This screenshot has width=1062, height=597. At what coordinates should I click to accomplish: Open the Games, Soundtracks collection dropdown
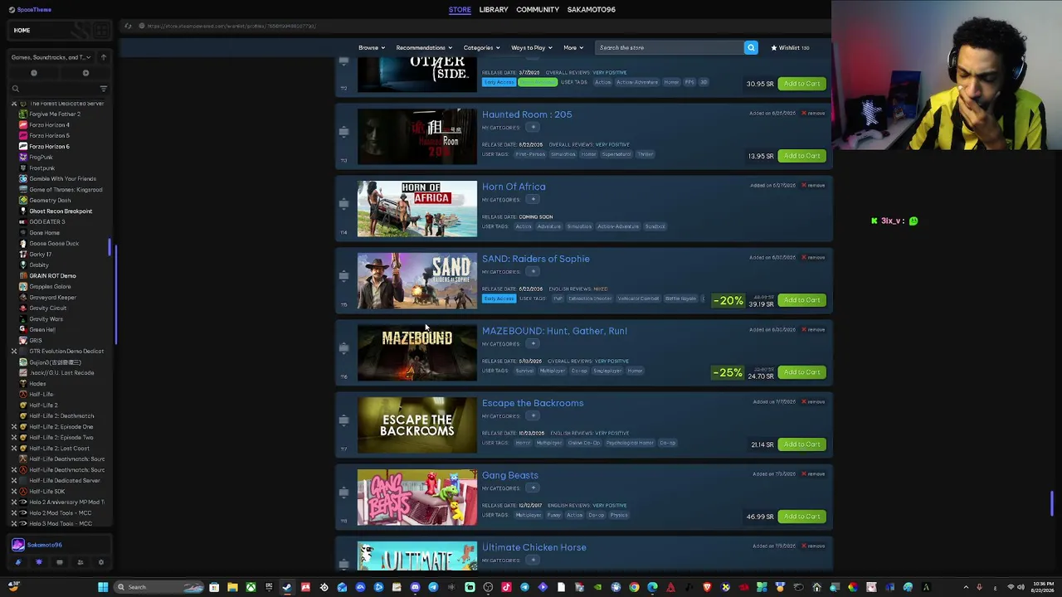pos(51,57)
